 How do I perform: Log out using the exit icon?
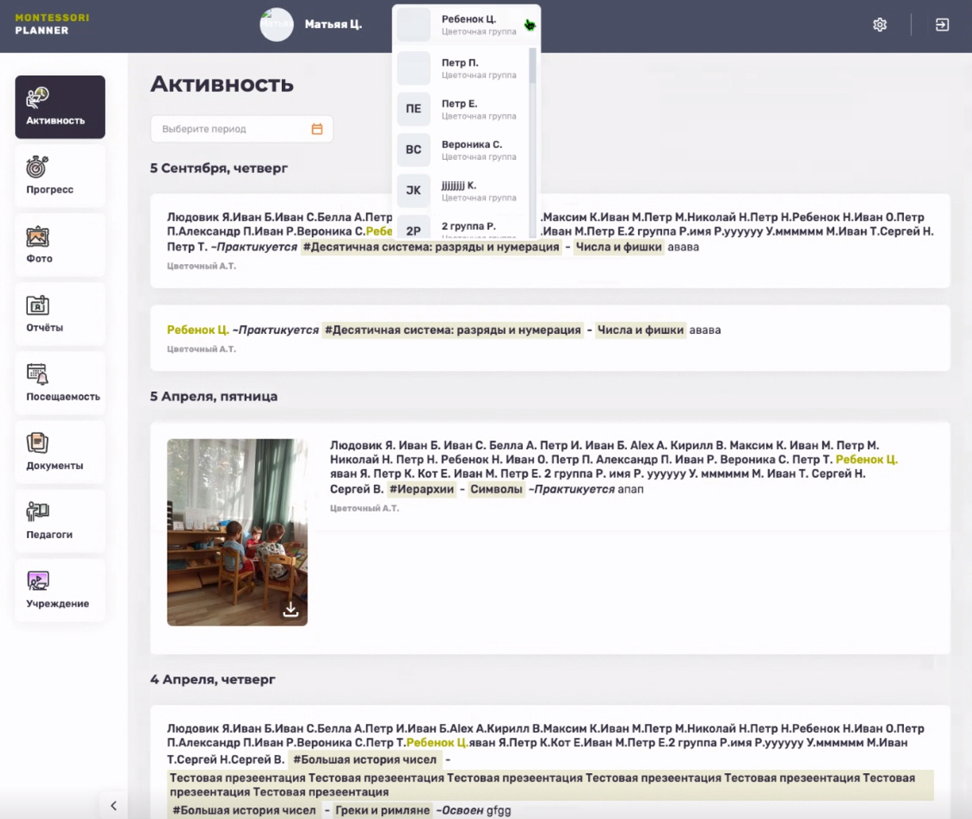[x=942, y=25]
